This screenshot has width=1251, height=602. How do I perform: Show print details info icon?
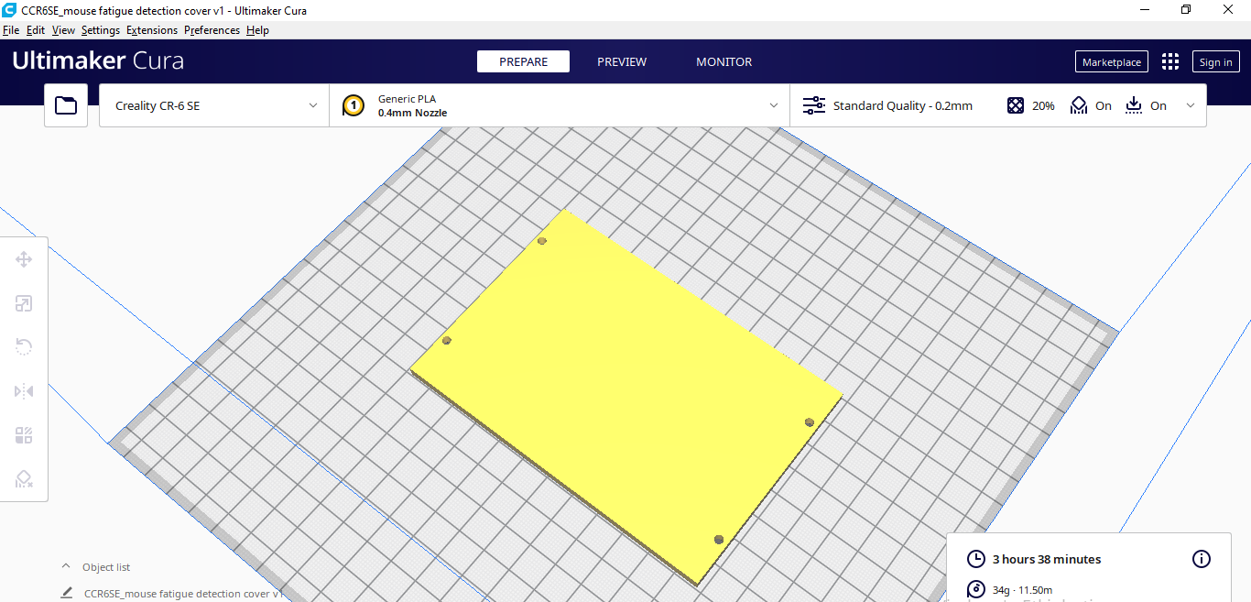pos(1202,559)
